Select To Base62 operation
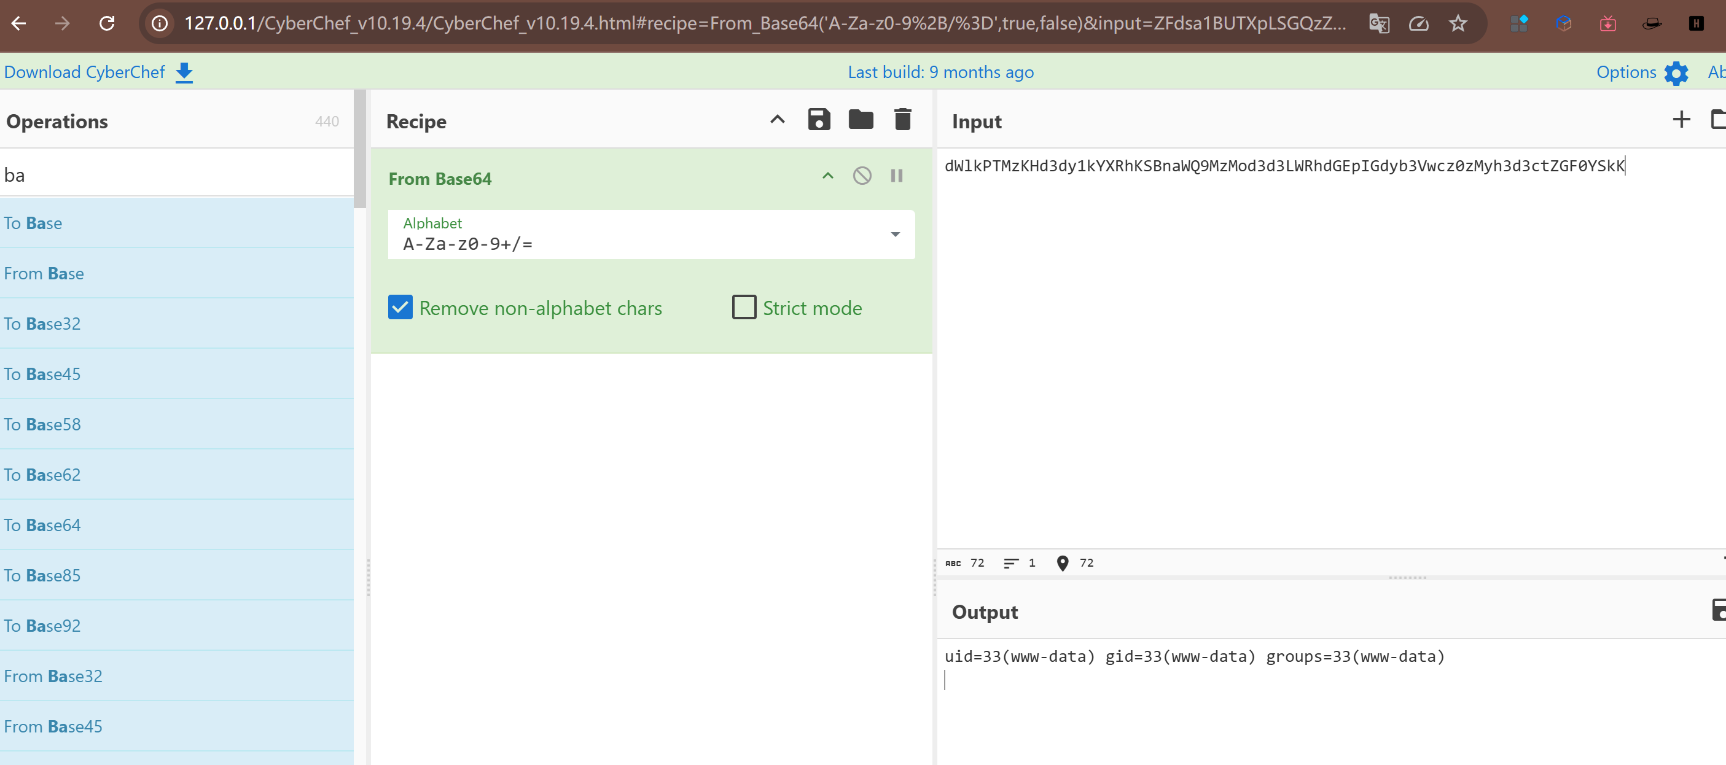The height and width of the screenshot is (765, 1726). (177, 474)
